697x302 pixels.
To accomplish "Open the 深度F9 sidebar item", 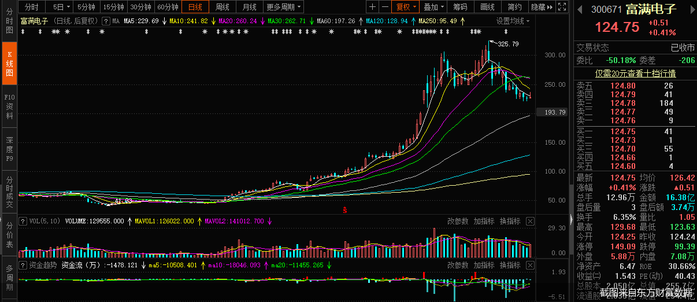I will (x=9, y=149).
